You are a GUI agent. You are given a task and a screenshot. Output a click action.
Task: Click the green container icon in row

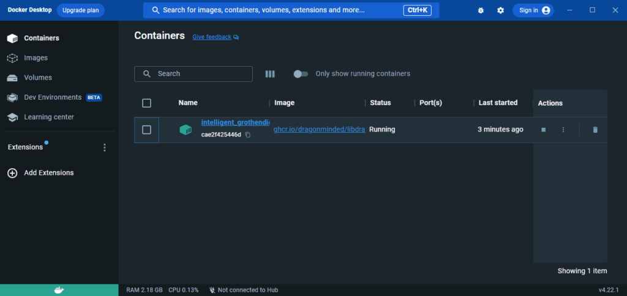pyautogui.click(x=186, y=130)
